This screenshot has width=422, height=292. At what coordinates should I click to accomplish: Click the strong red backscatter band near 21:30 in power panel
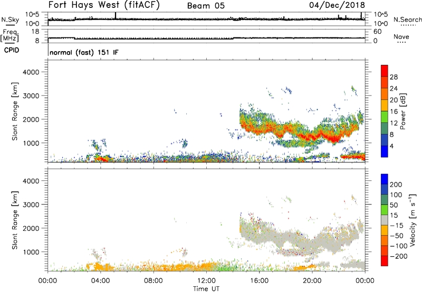[x=334, y=139]
